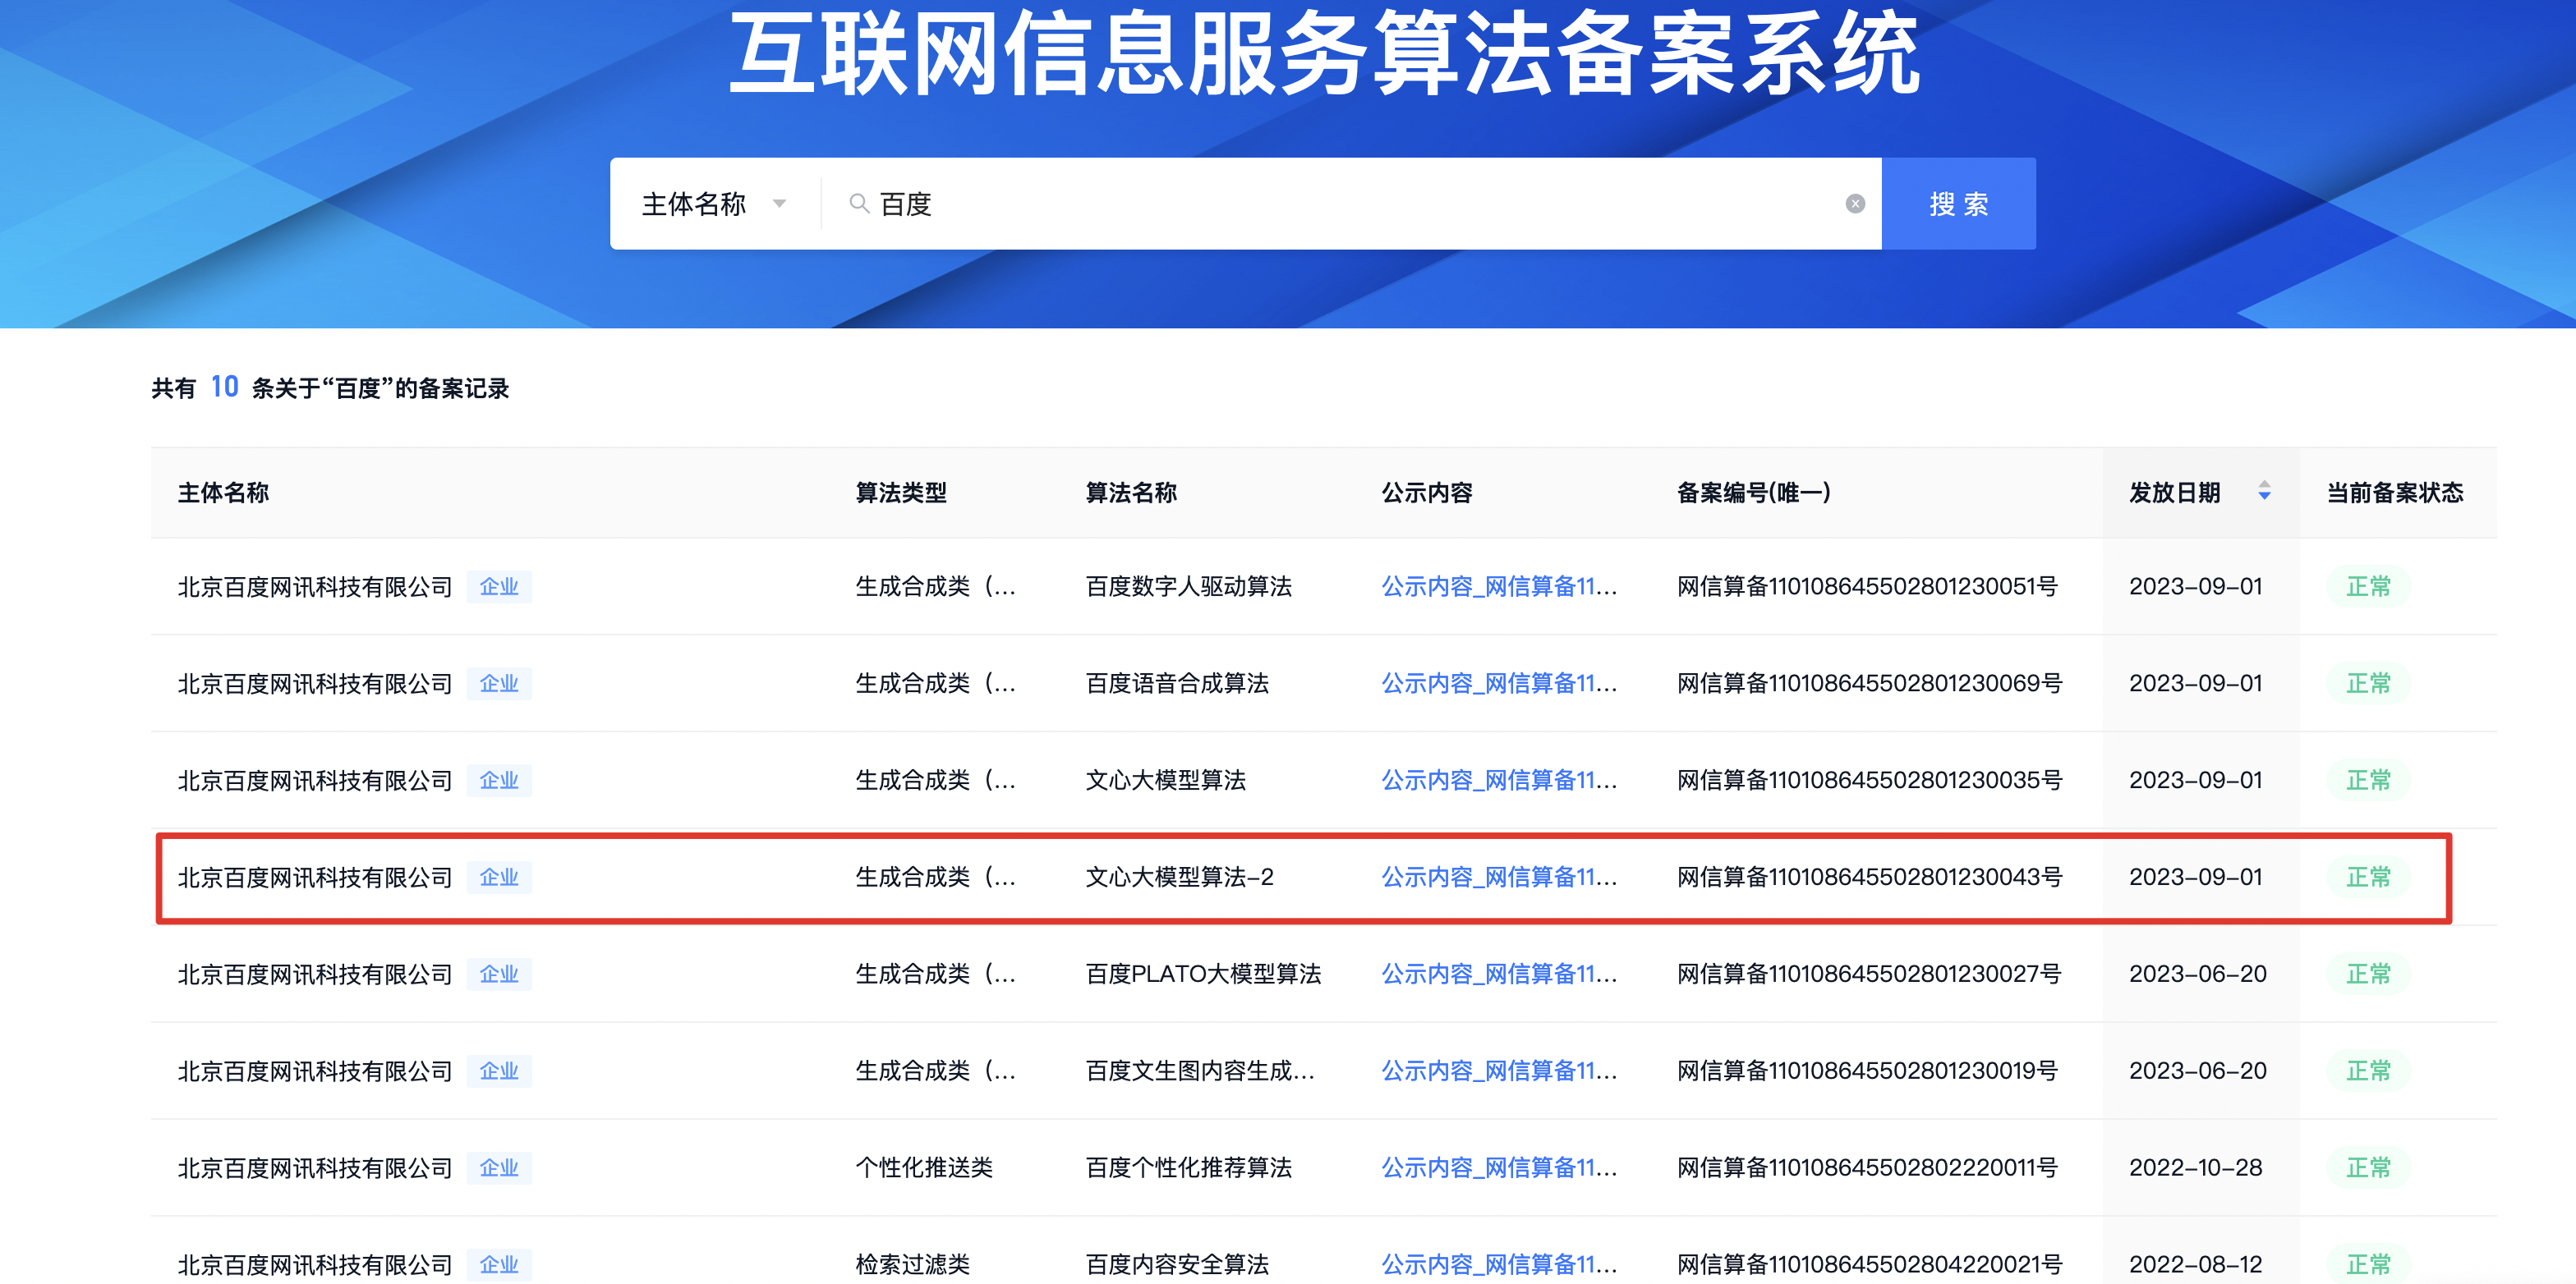Select algorithm name 百度个性化推荐算法
The height and width of the screenshot is (1284, 2576).
click(x=1188, y=1168)
